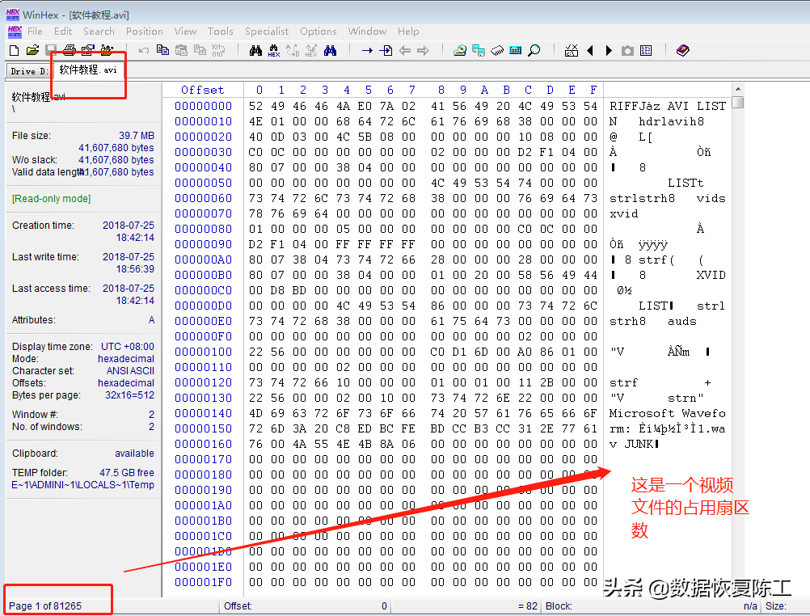This screenshot has height=616, width=810.
Task: Click the up arrow at the top of the hex view scrollbar
Action: [x=738, y=89]
